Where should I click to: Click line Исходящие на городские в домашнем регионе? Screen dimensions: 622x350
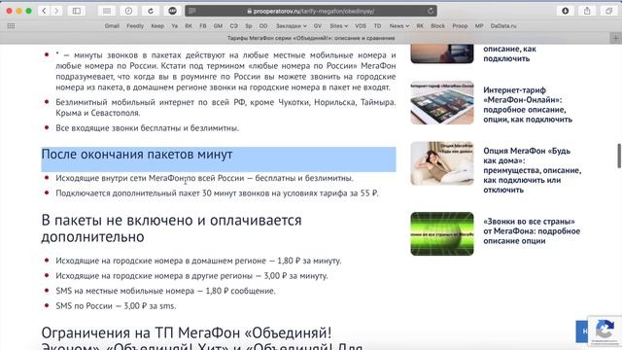(x=198, y=261)
